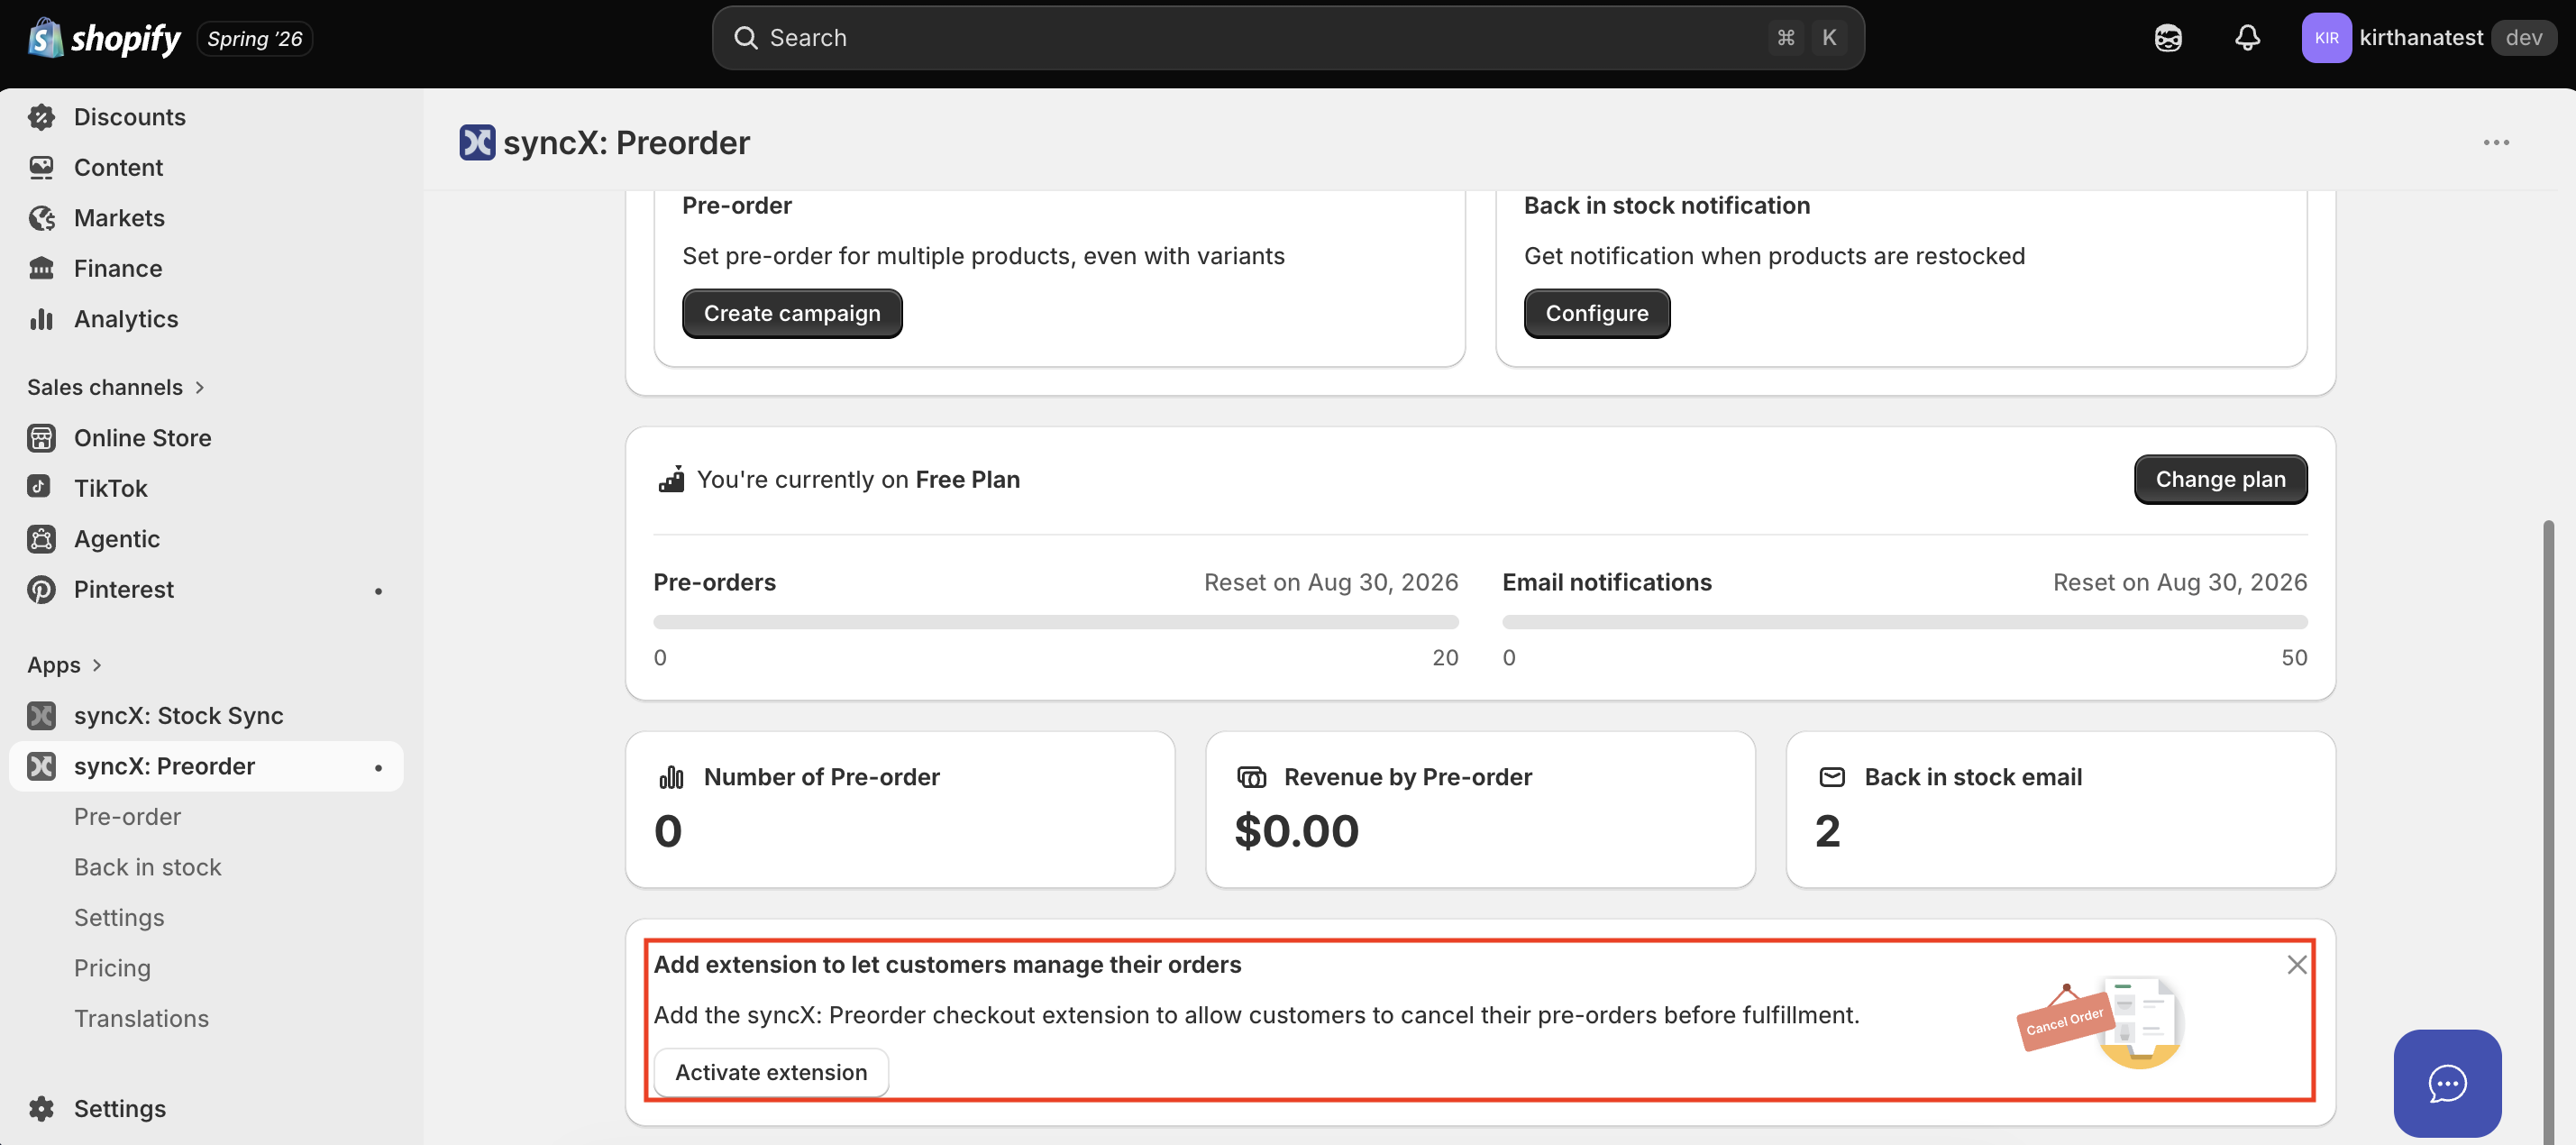Click the Email notifications usage progress bar
This screenshot has width=2576, height=1145.
[1904, 622]
